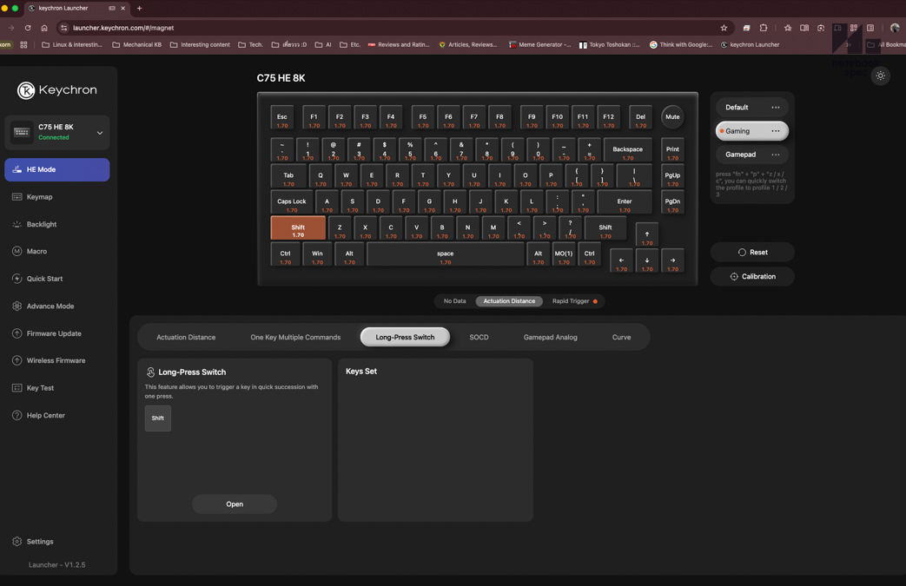Start keyboard Calibration
This screenshot has width=906, height=586.
coord(752,276)
